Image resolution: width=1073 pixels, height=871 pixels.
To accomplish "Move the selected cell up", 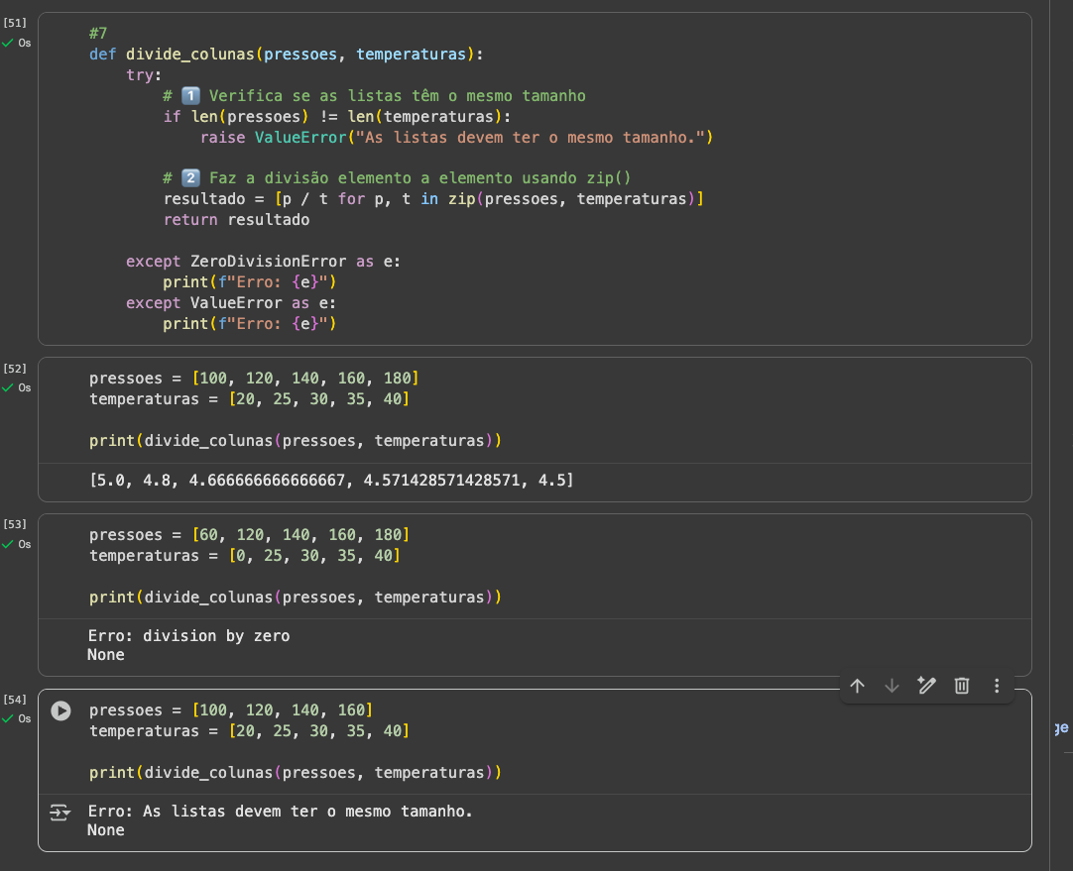I will tap(858, 686).
